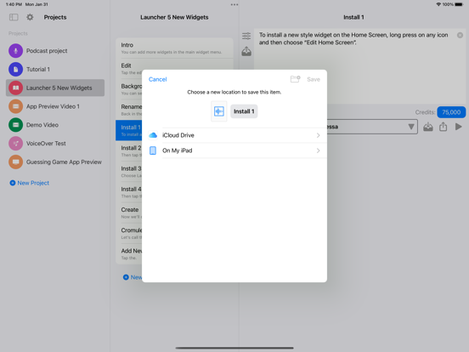Select Podcast project in sidebar

[x=55, y=51]
